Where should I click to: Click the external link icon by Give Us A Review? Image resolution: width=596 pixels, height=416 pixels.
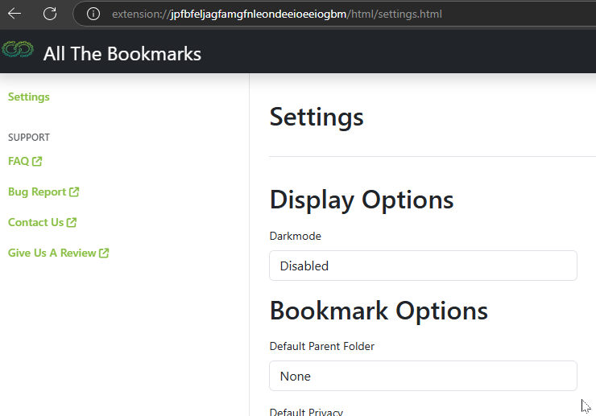(104, 253)
